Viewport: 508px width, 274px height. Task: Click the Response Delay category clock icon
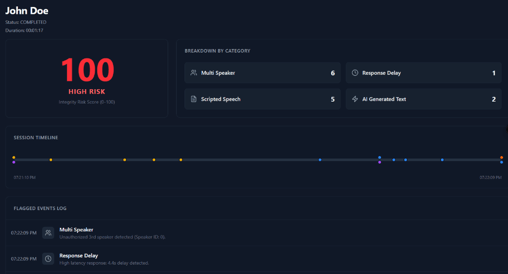pyautogui.click(x=355, y=73)
